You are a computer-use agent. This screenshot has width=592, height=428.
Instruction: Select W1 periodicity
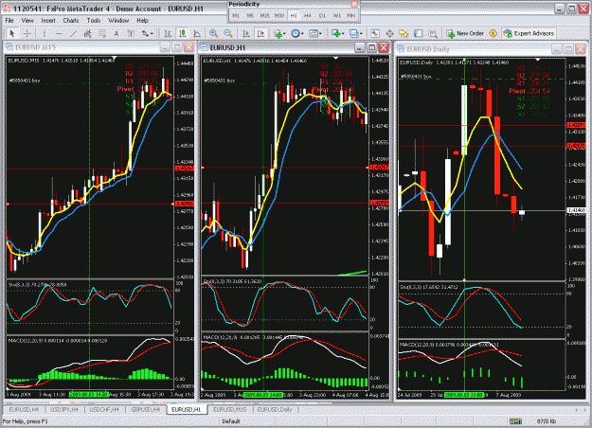[x=336, y=15]
